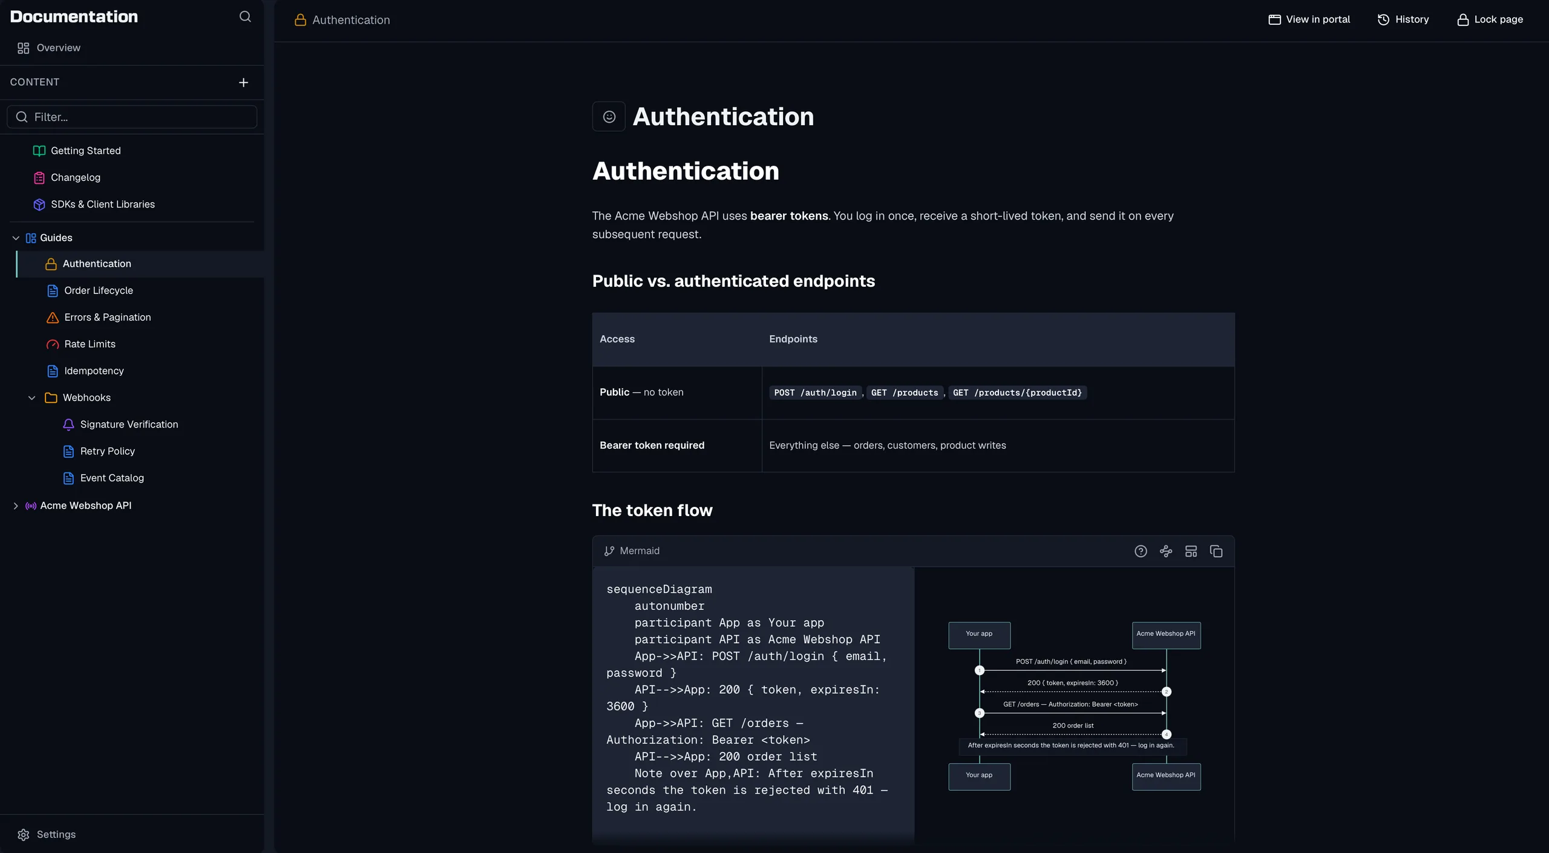Click the Mermaid block label

(x=640, y=551)
